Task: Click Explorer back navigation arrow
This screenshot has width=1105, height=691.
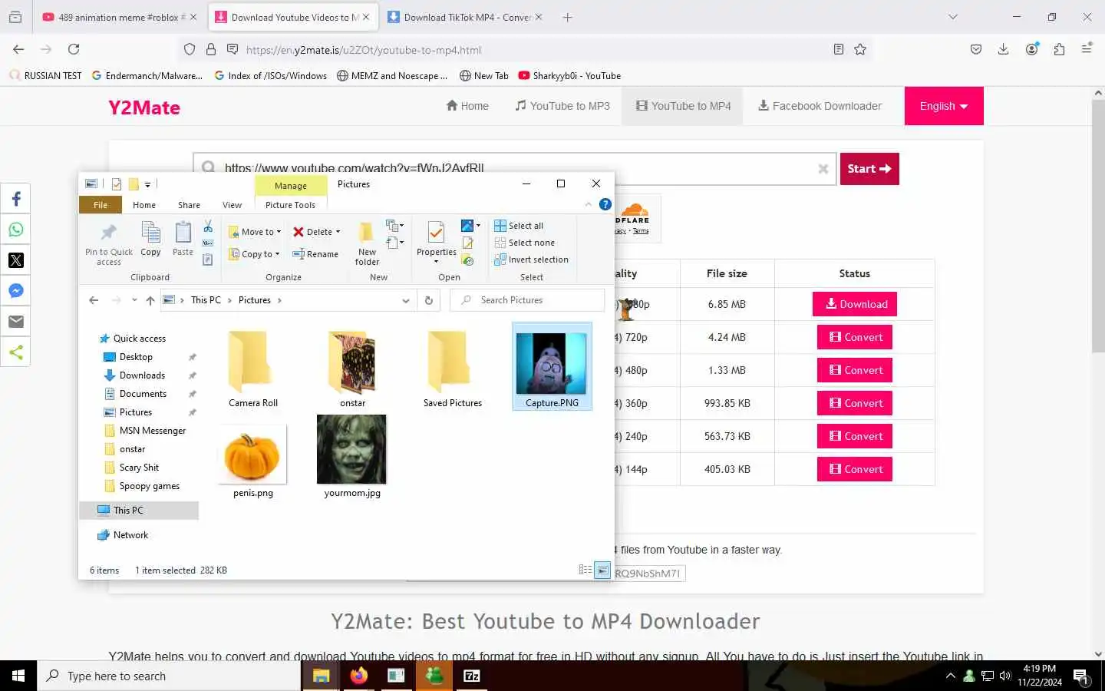Action: [x=94, y=300]
